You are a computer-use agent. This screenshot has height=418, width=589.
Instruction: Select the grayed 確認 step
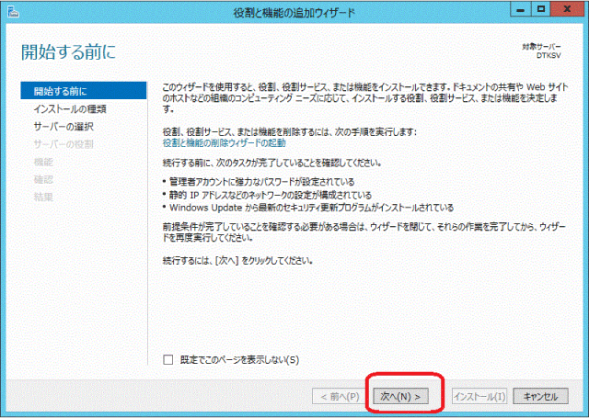point(43,179)
